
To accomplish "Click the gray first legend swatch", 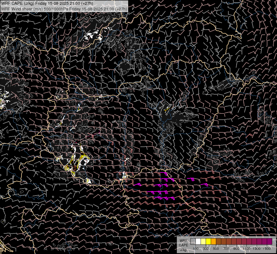I will [193, 241].
